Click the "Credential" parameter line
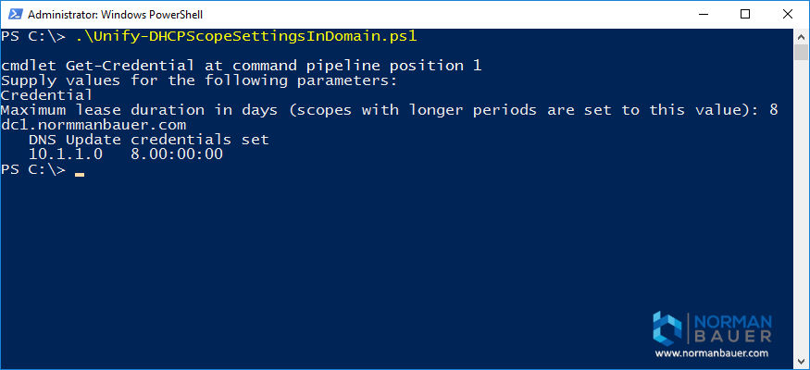810x370 pixels. click(46, 95)
